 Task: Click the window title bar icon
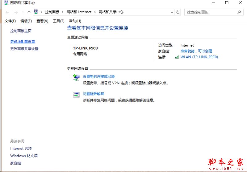(x=6, y=3)
